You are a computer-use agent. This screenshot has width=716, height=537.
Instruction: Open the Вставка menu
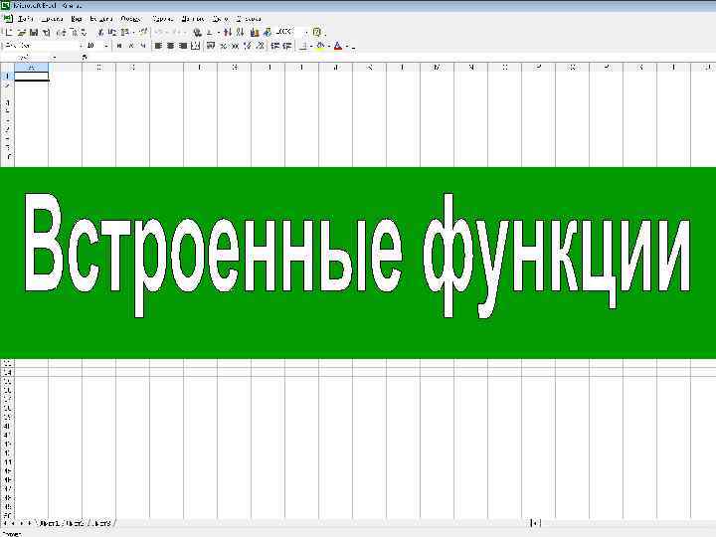(100, 19)
